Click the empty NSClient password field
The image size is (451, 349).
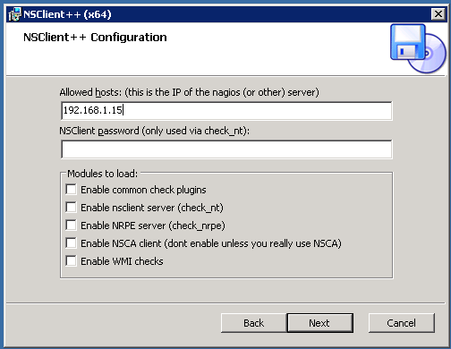[226, 149]
